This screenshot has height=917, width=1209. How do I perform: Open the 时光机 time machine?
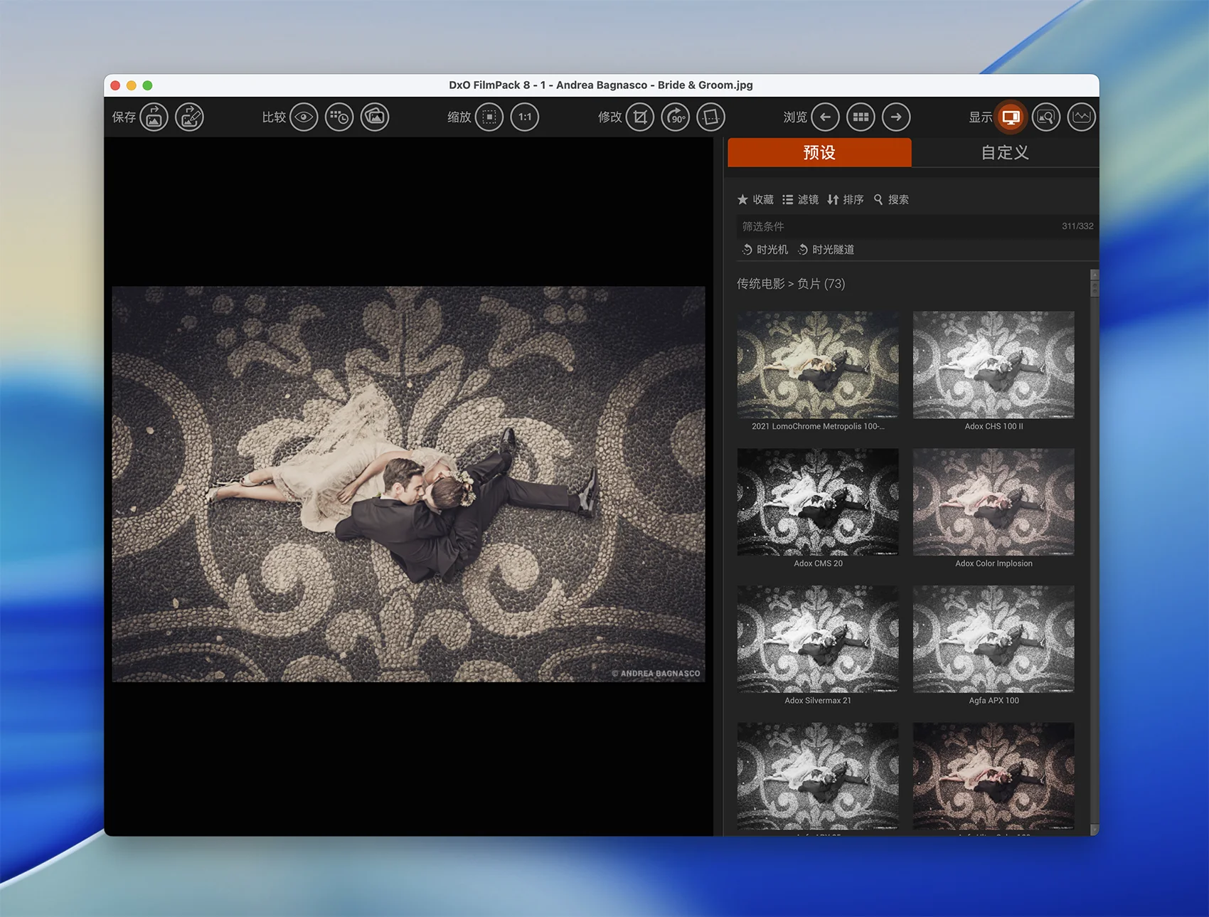click(x=765, y=250)
